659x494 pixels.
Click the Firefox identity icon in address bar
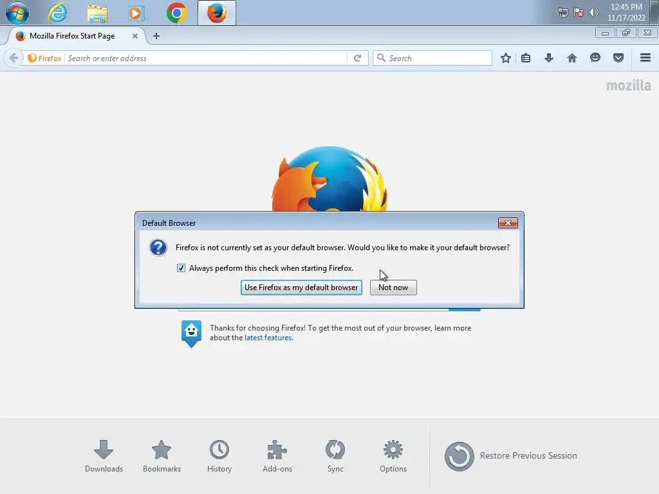[44, 58]
